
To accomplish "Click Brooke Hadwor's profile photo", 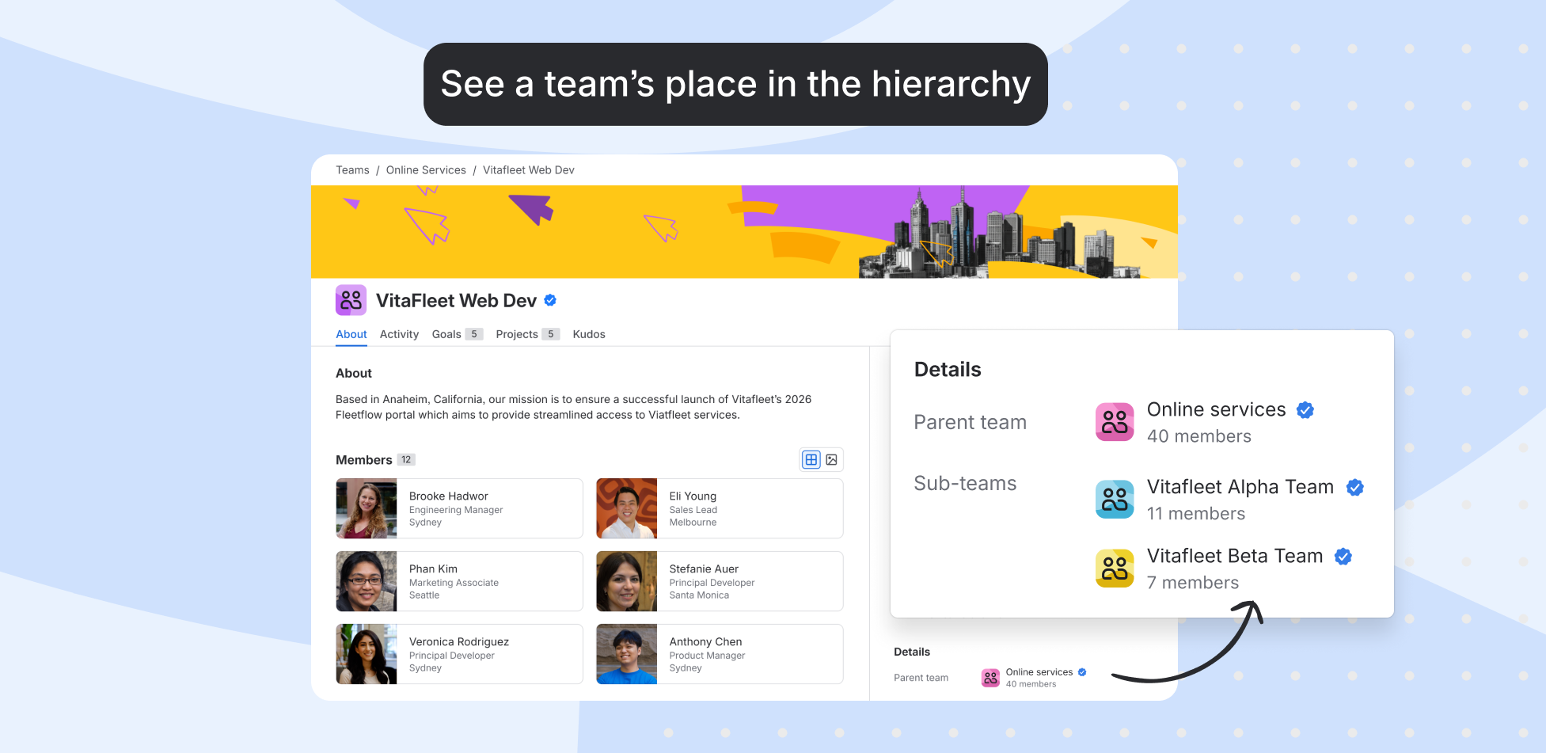I will [367, 508].
